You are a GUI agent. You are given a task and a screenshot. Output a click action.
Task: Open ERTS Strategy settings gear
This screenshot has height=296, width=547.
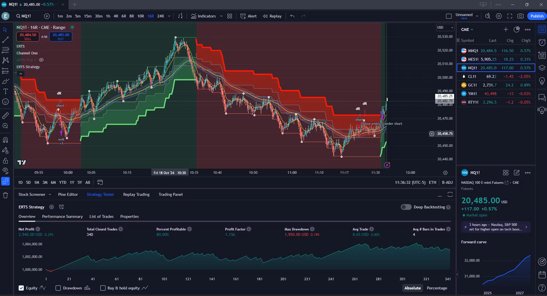click(x=52, y=207)
